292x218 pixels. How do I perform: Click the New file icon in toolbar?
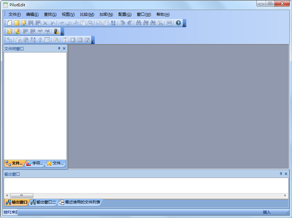10,23
